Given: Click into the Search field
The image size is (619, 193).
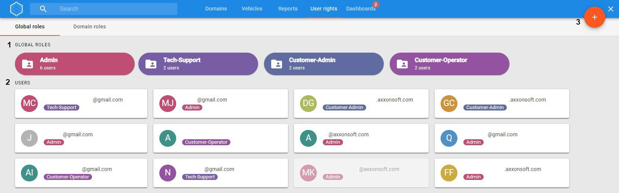Looking at the screenshot, I should coord(112,9).
